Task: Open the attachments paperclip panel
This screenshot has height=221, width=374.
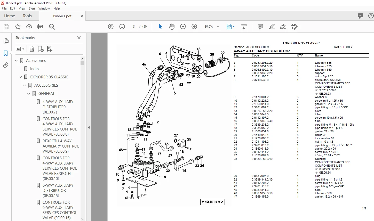Action: tap(6, 65)
